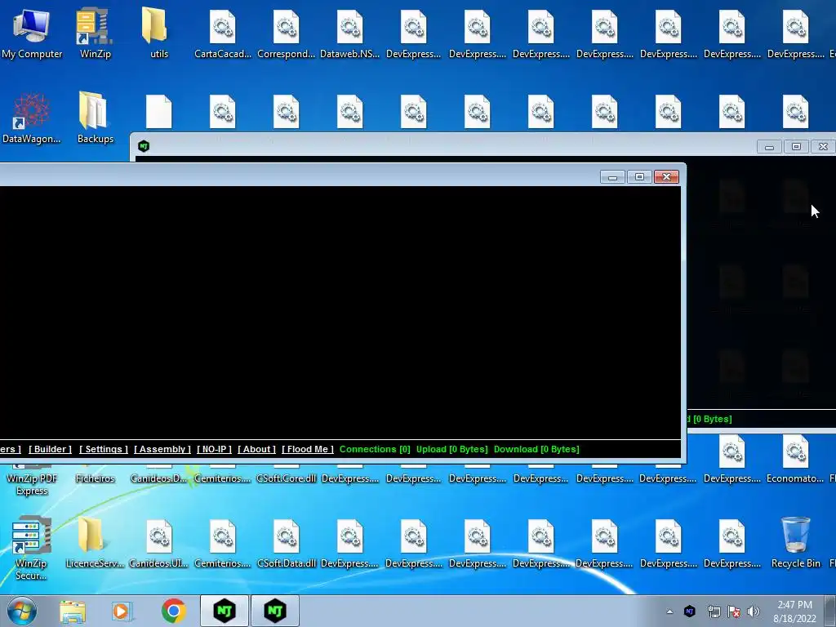
Task: Select the utils folder icon
Action: tap(158, 33)
